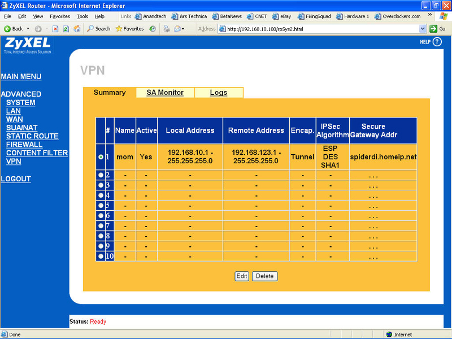Click the Stop loading icon
Image resolution: width=452 pixels, height=339 pixels.
pyautogui.click(x=55, y=29)
